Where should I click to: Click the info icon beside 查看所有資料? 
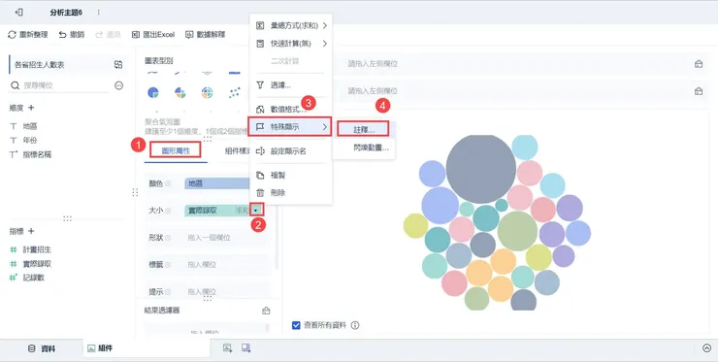(x=355, y=325)
